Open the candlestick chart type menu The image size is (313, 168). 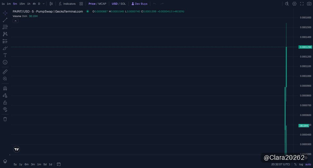click(x=51, y=4)
